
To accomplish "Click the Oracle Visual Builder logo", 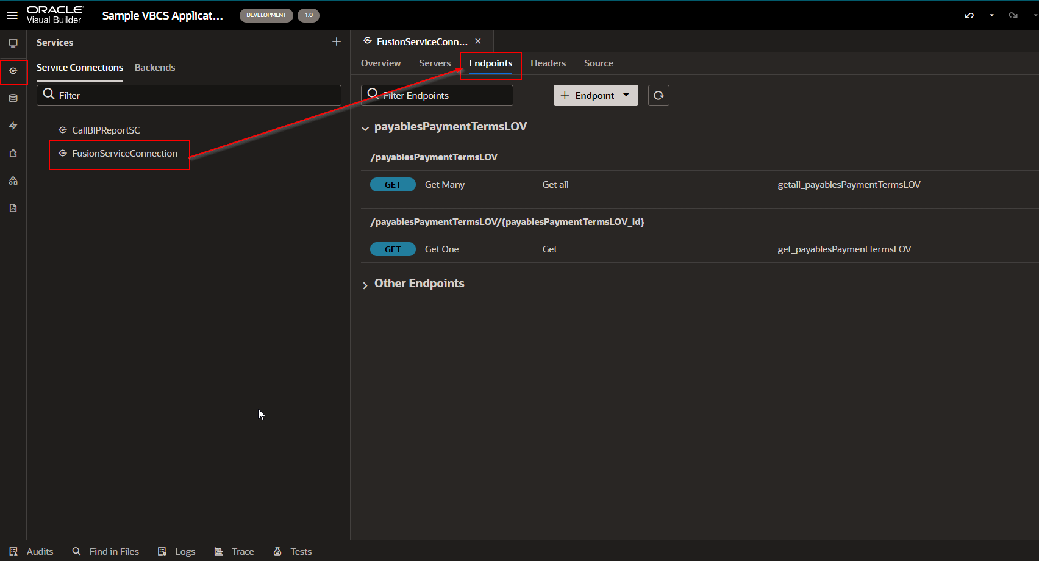I will click(x=55, y=15).
